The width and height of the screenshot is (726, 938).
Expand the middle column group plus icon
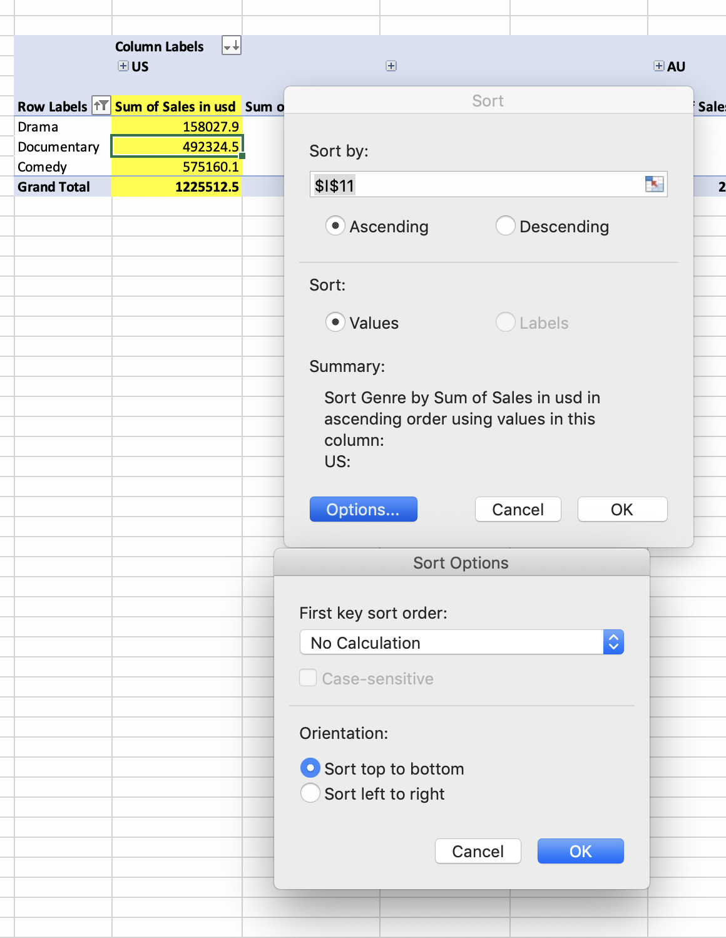(x=391, y=66)
